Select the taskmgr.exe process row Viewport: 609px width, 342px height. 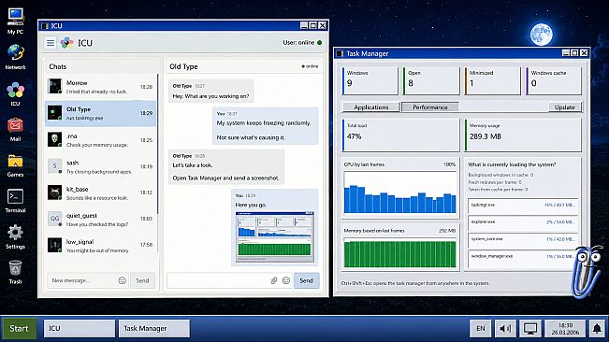coord(522,205)
